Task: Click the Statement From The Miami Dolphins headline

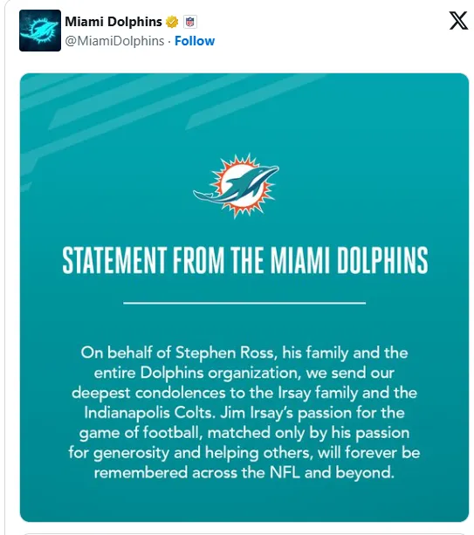Action: point(245,260)
